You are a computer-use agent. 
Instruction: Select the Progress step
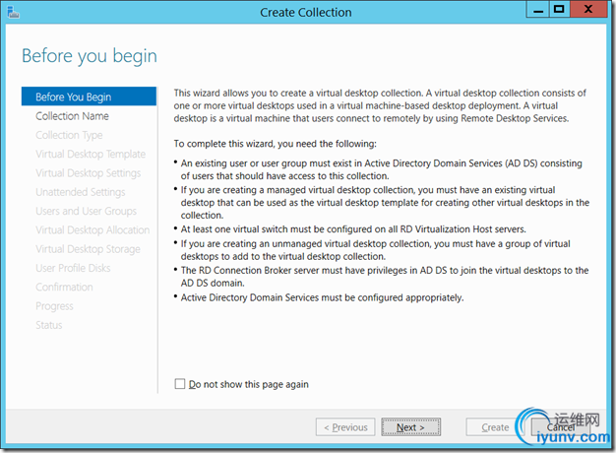click(54, 306)
